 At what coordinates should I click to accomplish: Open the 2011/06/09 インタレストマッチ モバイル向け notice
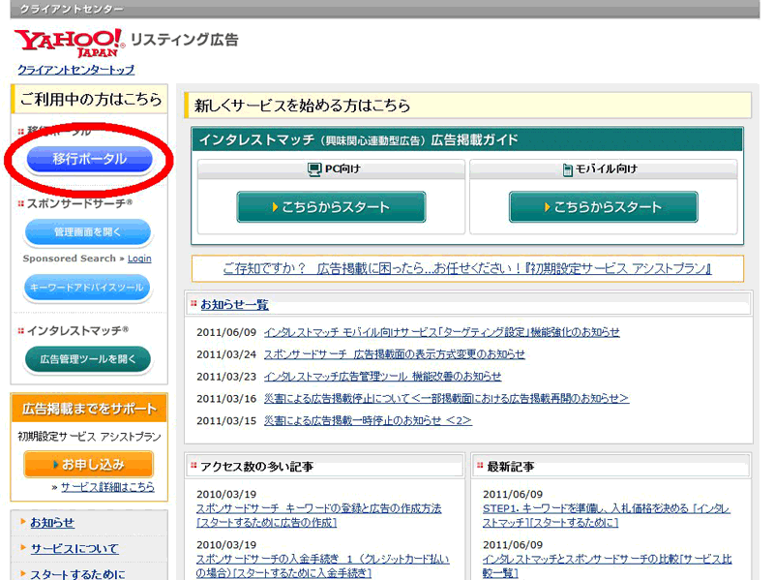pyautogui.click(x=441, y=332)
